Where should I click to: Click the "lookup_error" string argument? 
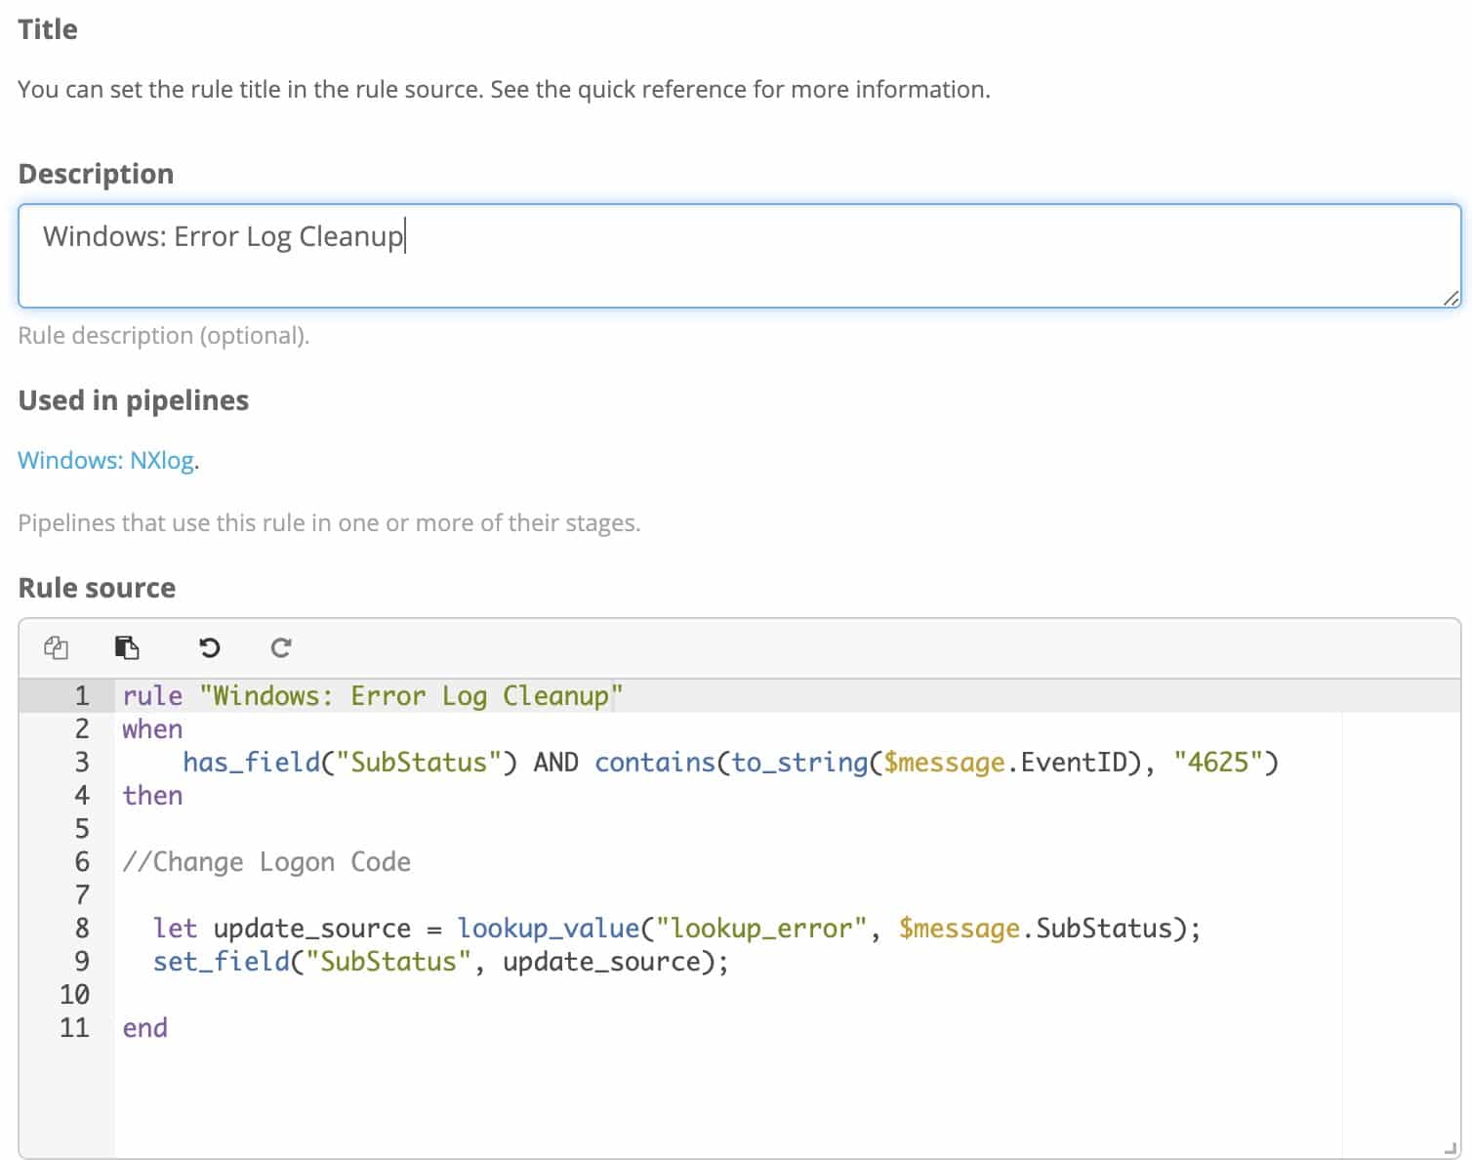click(761, 929)
